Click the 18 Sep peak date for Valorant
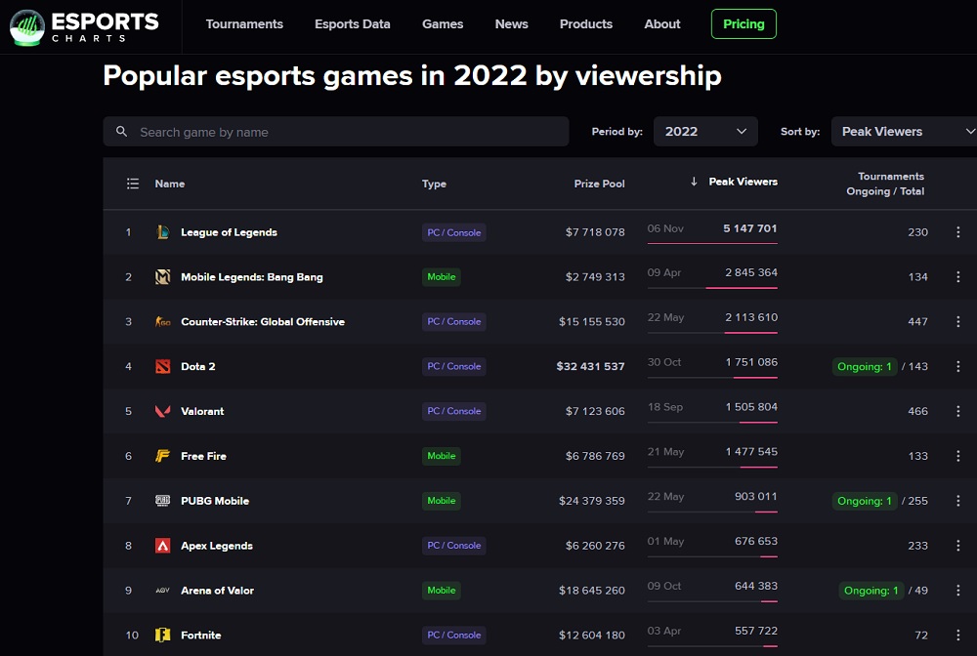Image resolution: width=977 pixels, height=656 pixels. point(664,407)
